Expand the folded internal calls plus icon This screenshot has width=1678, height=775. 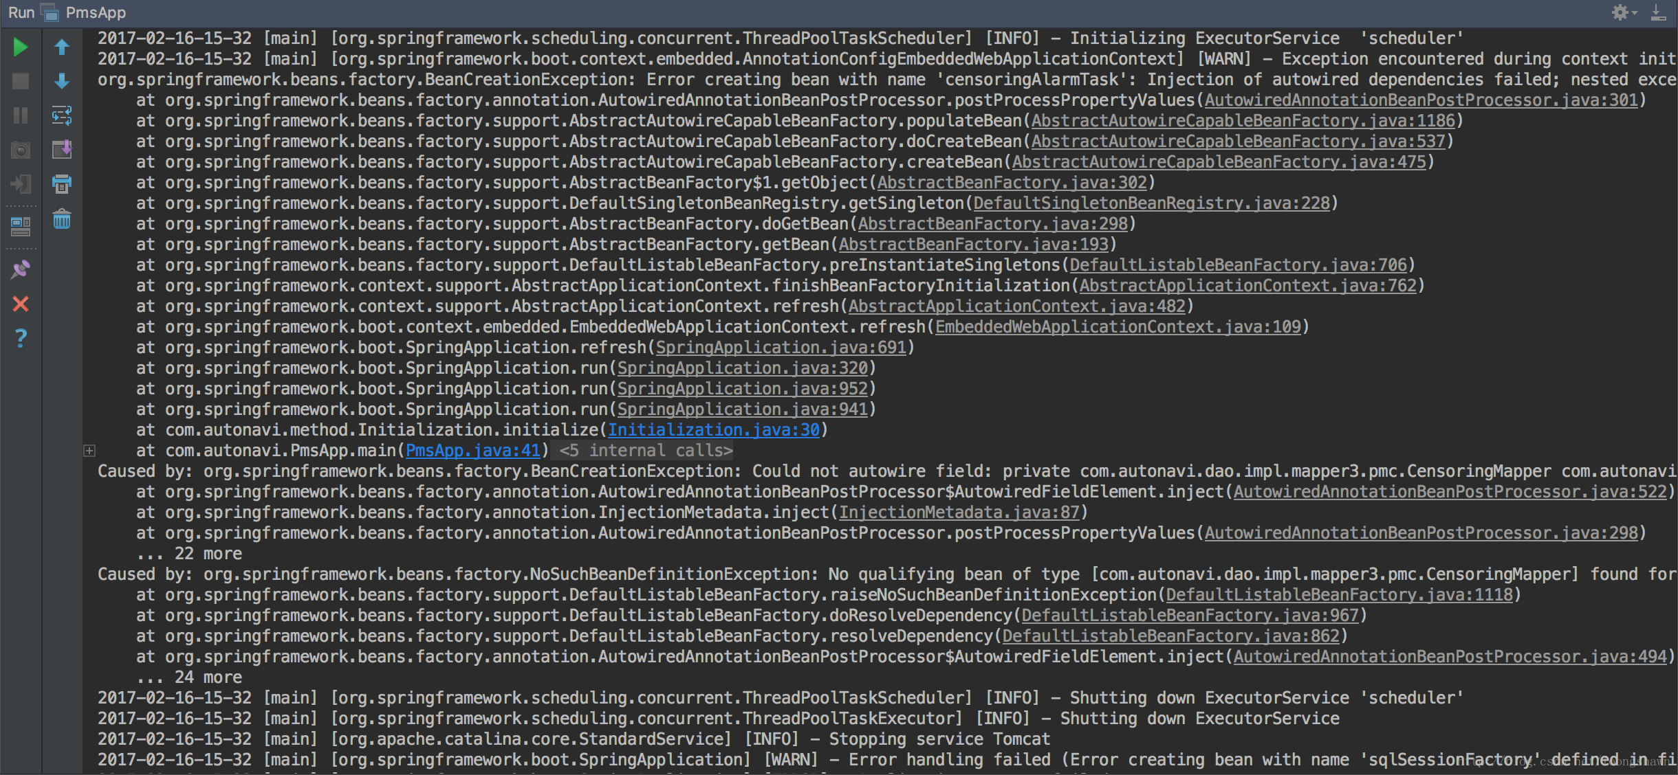89,451
